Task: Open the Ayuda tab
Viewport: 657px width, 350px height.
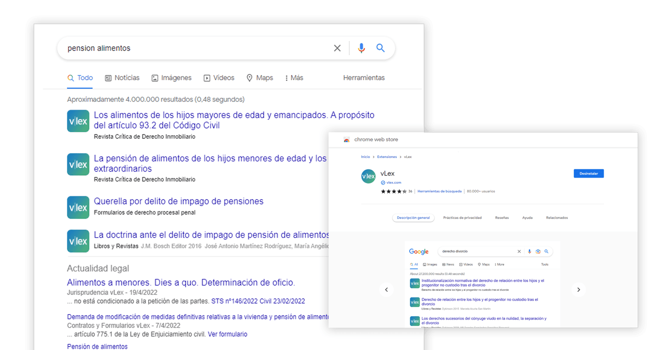Action: pyautogui.click(x=527, y=218)
